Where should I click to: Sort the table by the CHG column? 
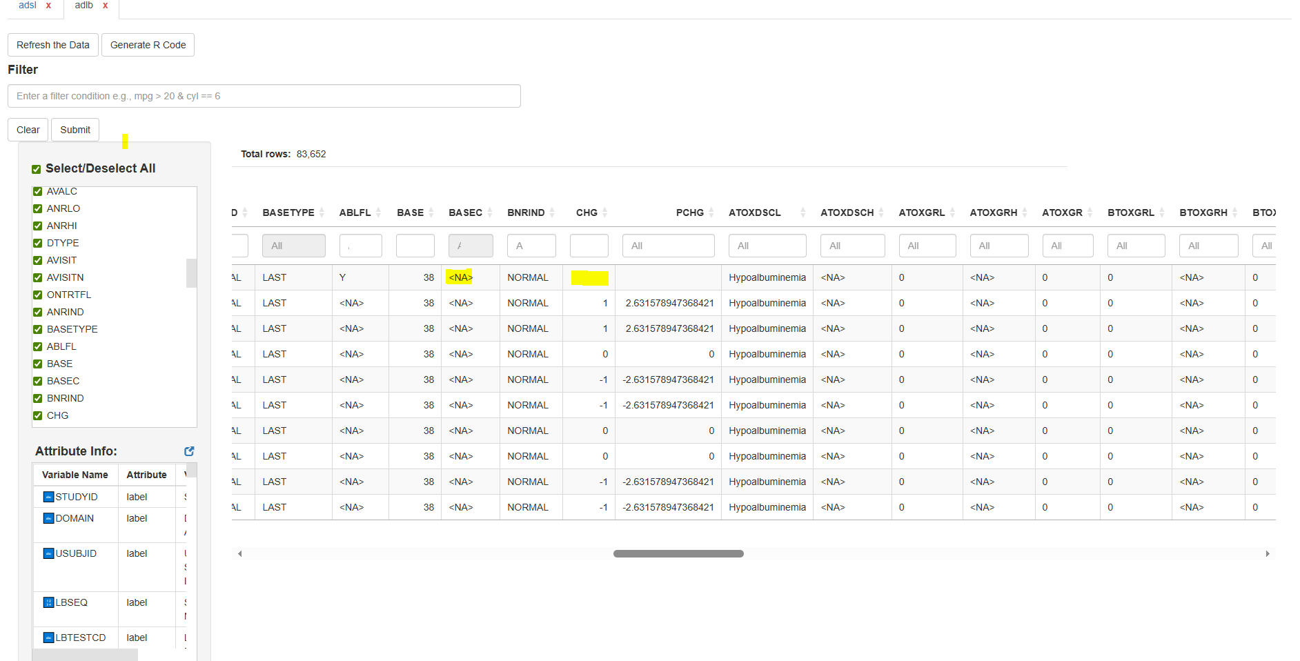(605, 212)
